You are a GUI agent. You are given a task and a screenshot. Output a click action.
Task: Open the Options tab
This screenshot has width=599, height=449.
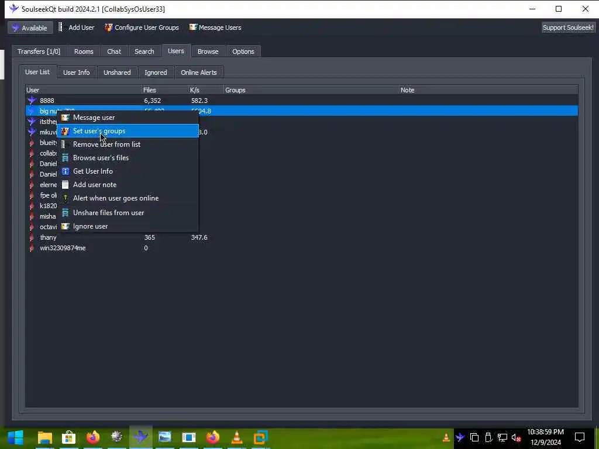click(243, 51)
